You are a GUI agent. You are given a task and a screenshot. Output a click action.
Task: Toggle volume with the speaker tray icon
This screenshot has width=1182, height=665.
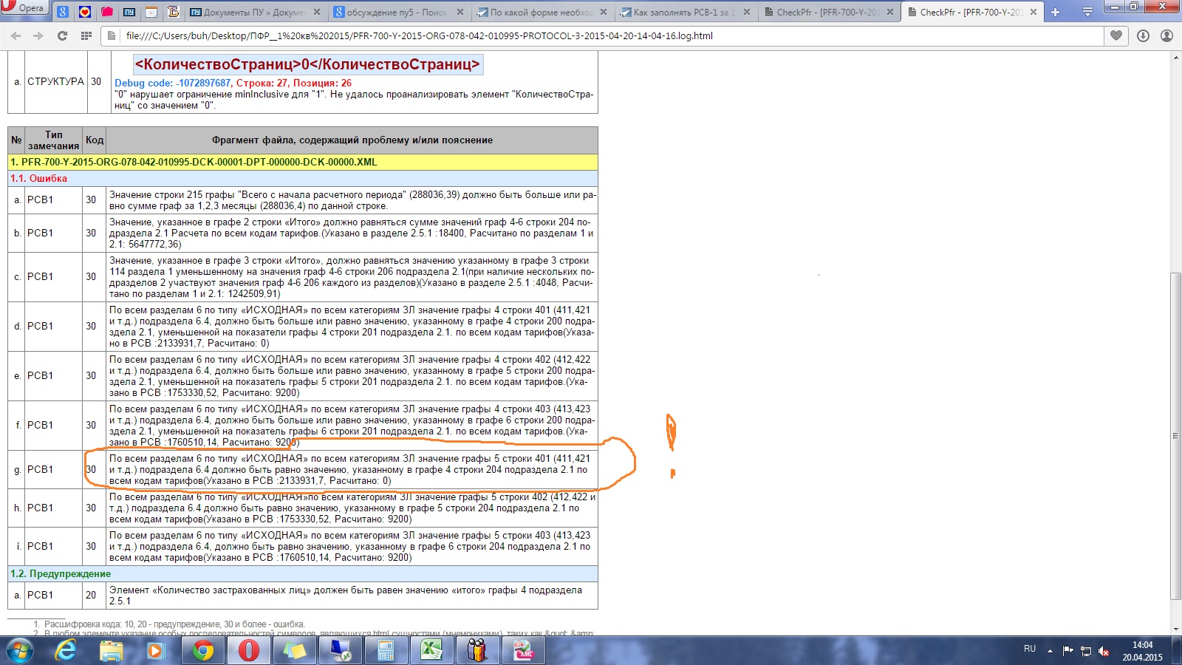click(x=1104, y=651)
